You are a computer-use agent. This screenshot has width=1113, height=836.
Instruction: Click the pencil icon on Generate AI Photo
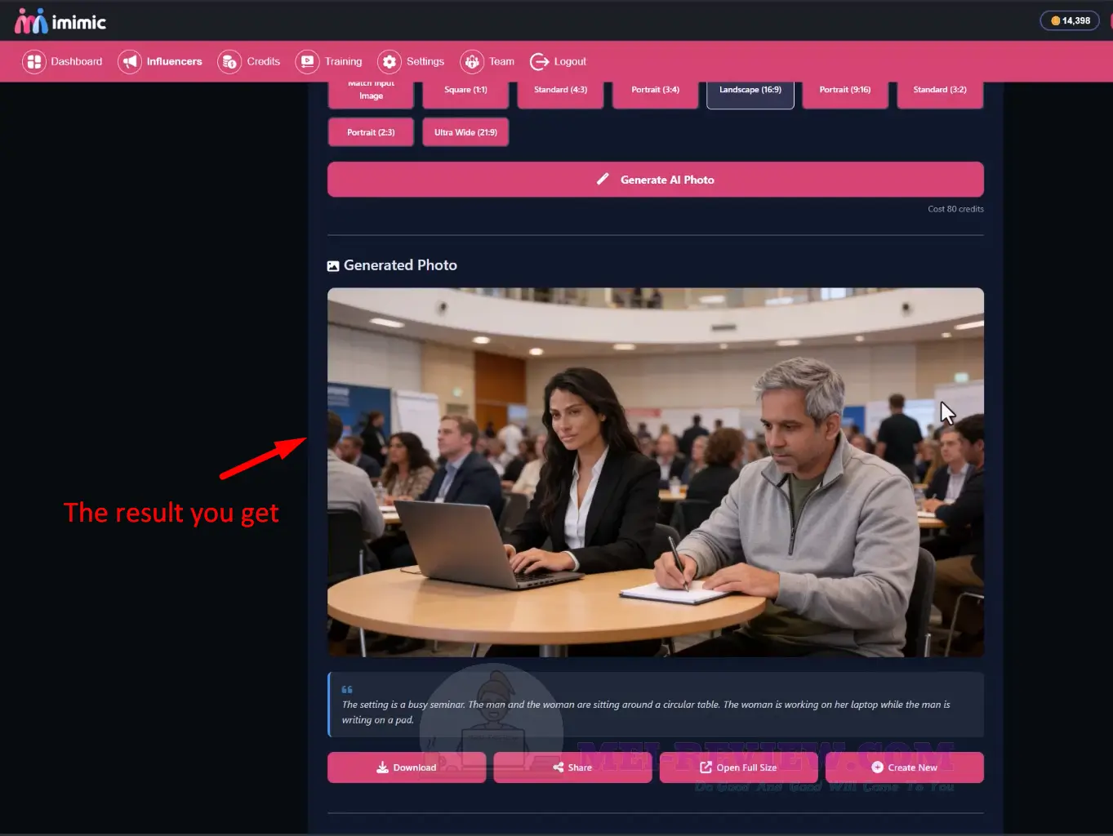pos(603,179)
